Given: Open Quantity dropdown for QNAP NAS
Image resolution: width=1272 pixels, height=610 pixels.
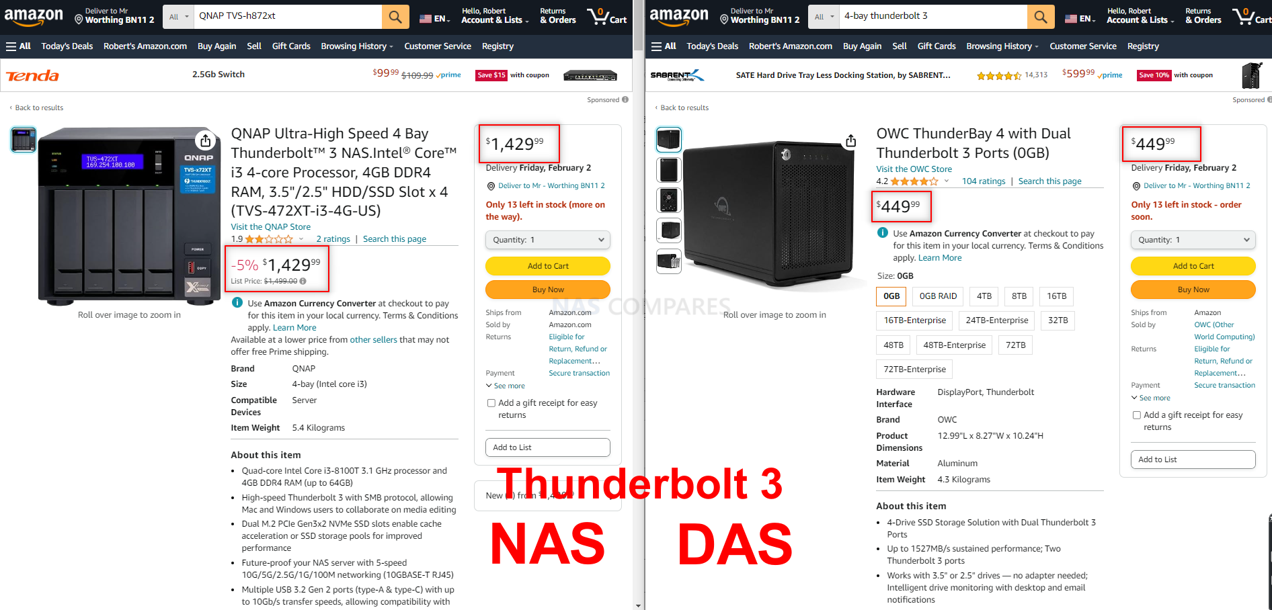Looking at the screenshot, I should [x=548, y=240].
